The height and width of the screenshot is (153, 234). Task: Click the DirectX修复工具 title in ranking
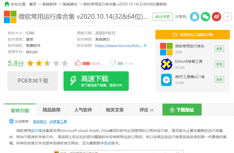coord(189,61)
